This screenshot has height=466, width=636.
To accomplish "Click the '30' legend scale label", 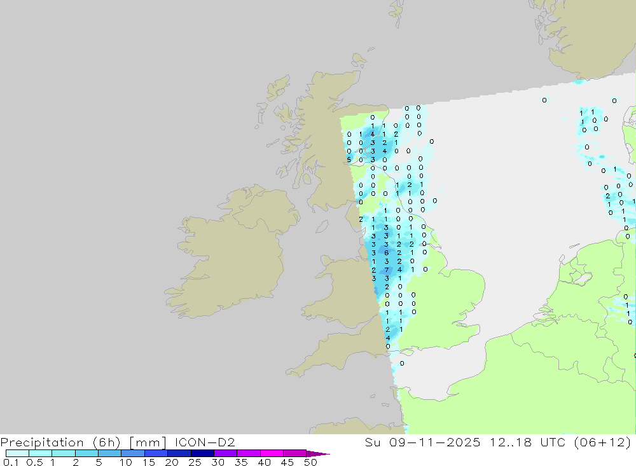I will tap(218, 462).
